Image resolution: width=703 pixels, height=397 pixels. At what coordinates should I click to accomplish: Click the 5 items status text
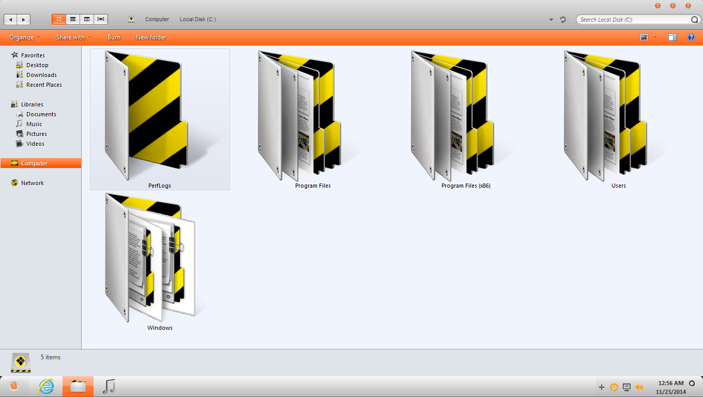[x=51, y=357]
